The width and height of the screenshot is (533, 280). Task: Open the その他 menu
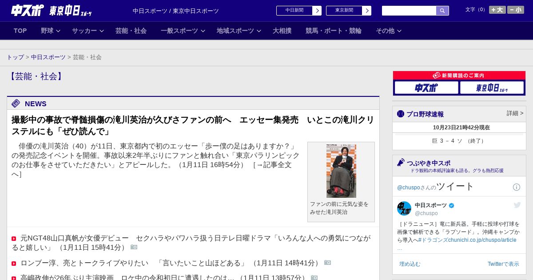tap(385, 31)
